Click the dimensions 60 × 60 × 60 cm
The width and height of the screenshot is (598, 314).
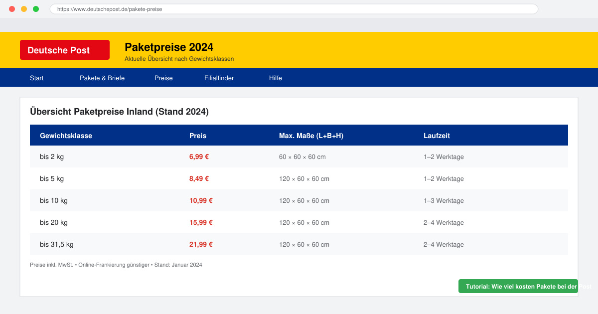pos(302,157)
